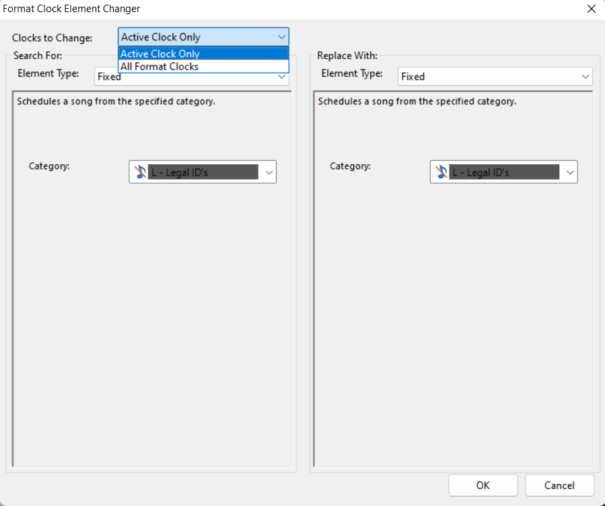Screen dimensions: 605x506
Task: Open the Search For Element Type dropdown arrow
Action: click(x=283, y=77)
